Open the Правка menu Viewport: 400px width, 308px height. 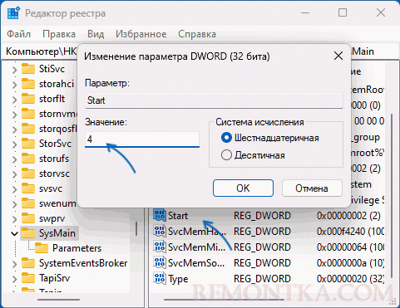59,34
